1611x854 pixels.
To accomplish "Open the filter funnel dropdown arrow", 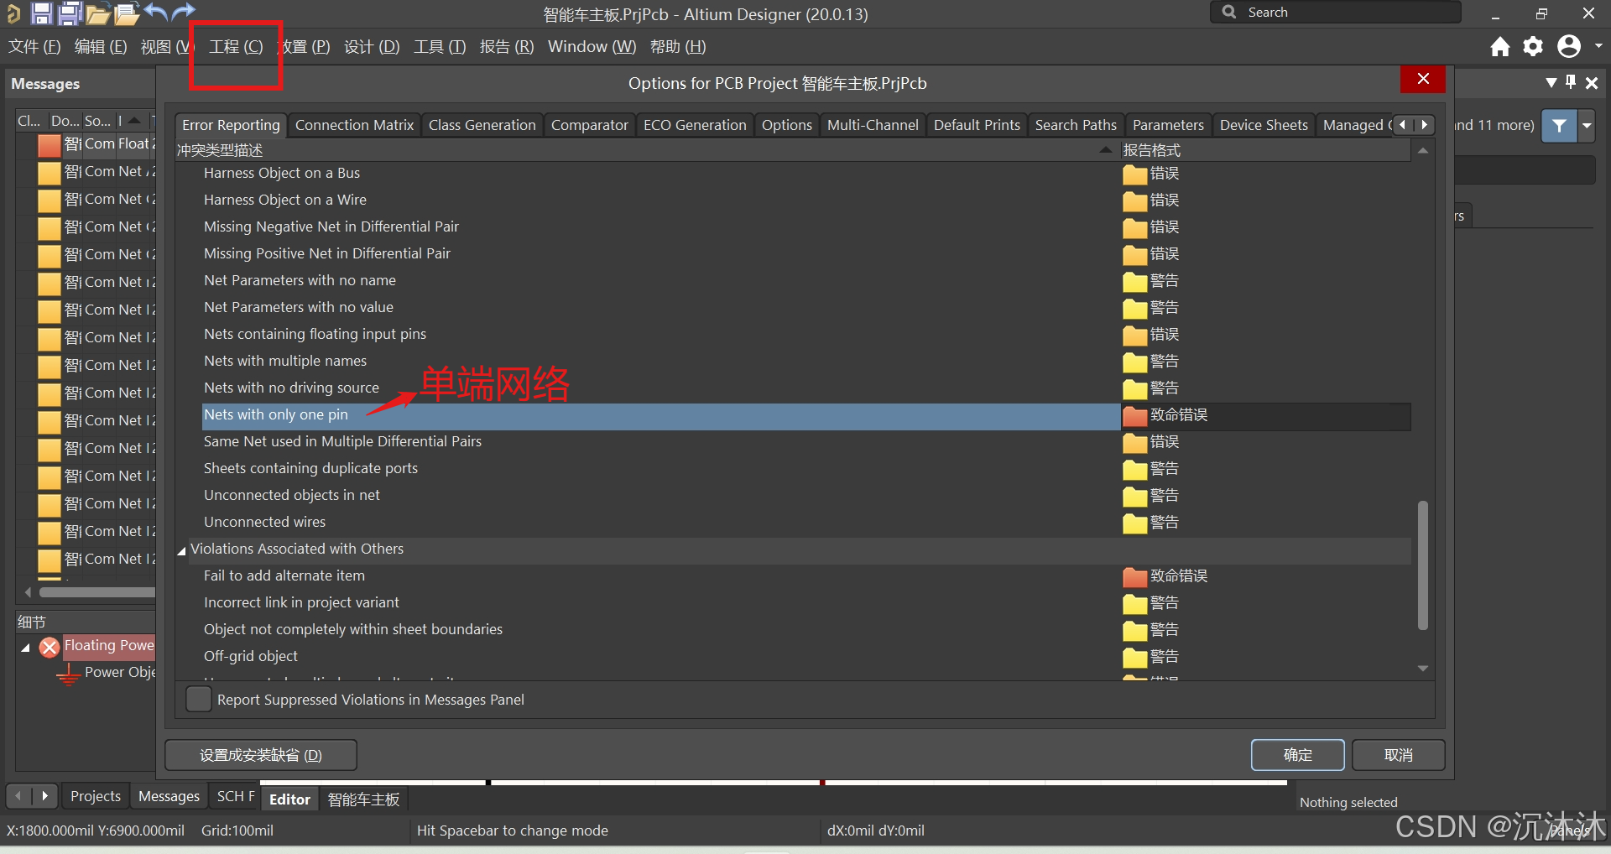I will 1587,126.
